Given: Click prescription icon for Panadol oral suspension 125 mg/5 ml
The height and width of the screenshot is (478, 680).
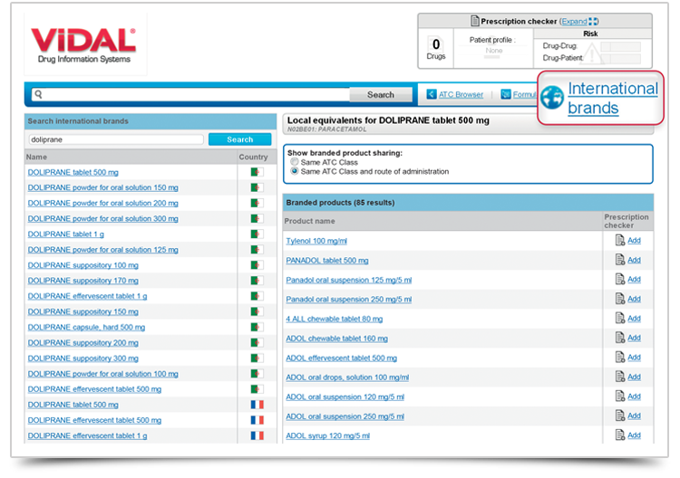Looking at the screenshot, I should tap(620, 279).
